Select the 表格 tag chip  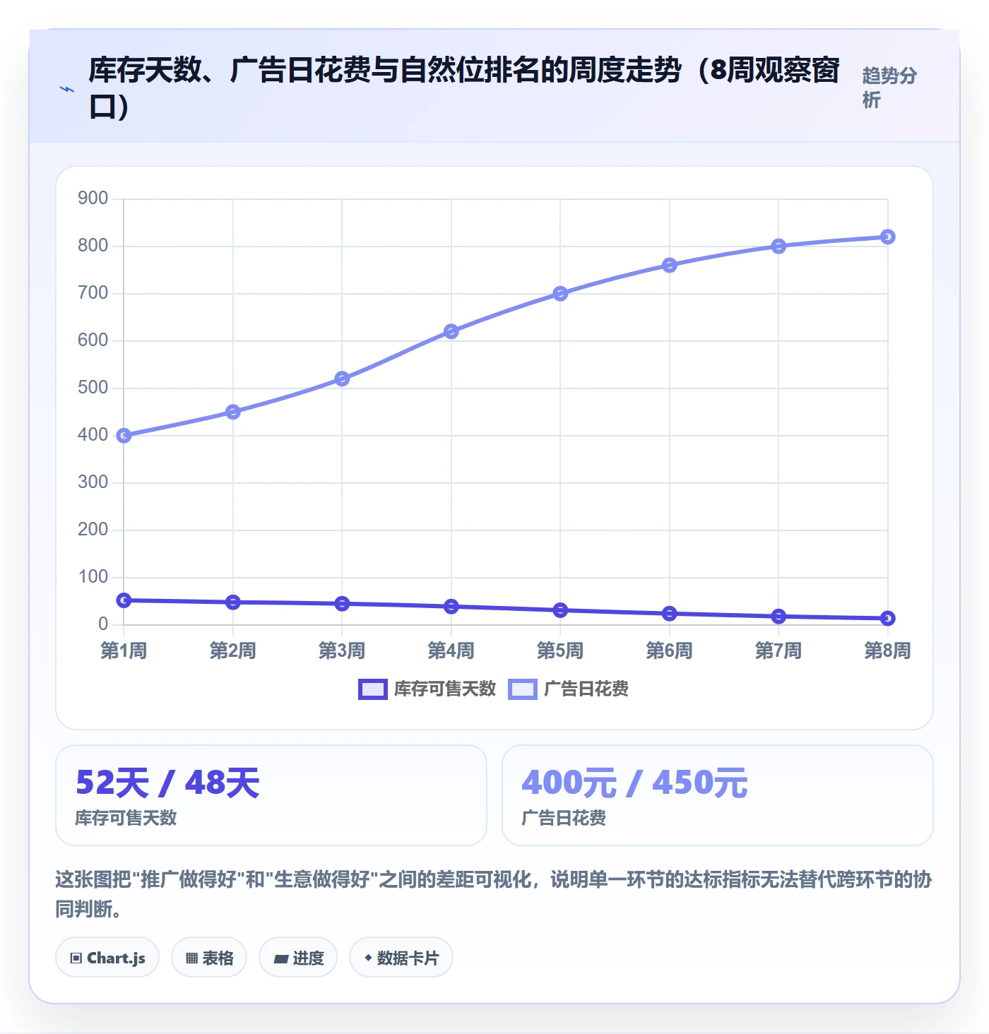pyautogui.click(x=209, y=958)
